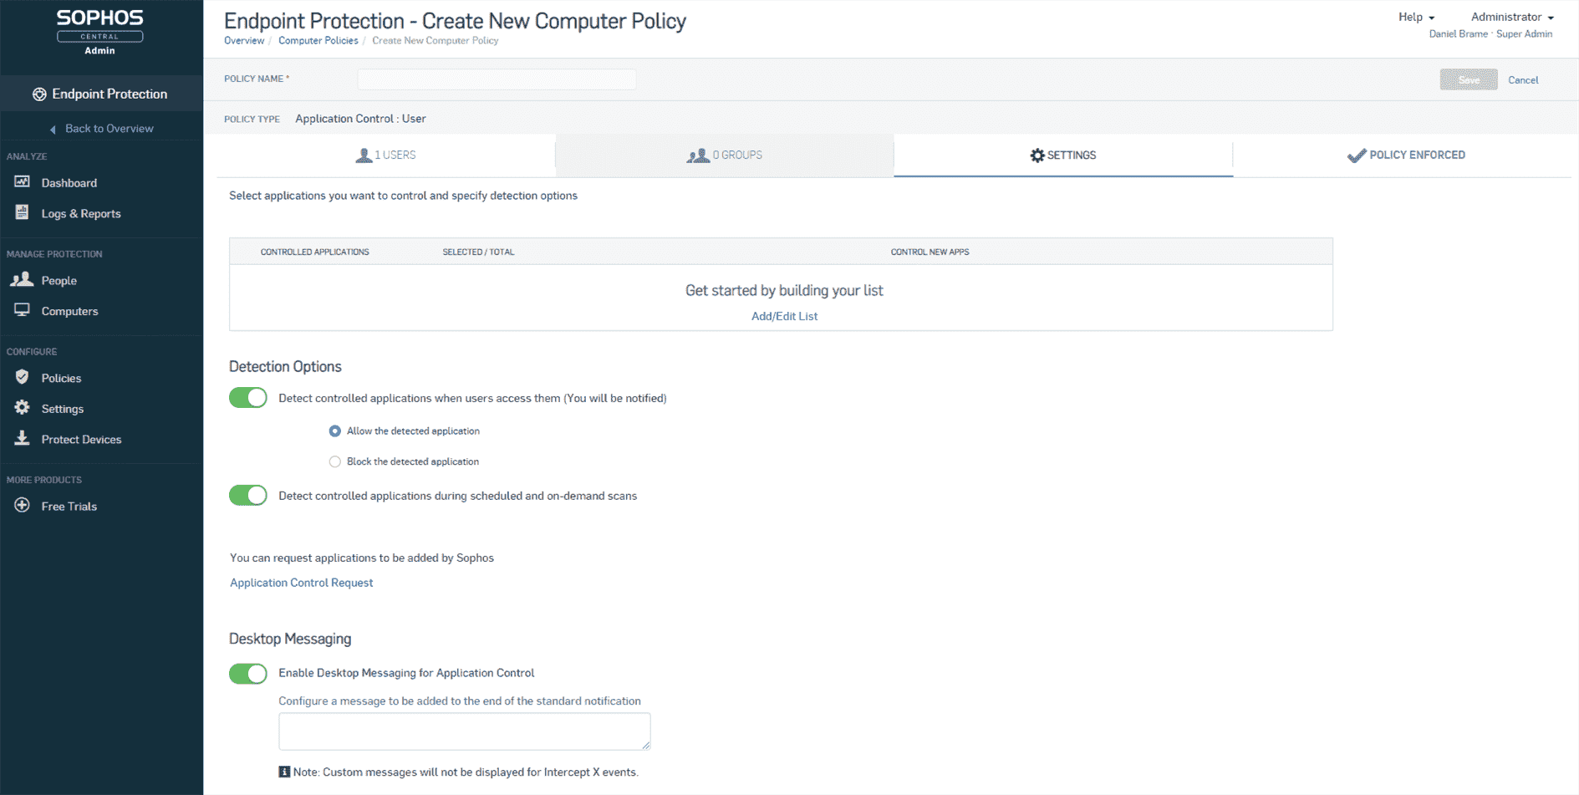
Task: Click the Sophos Central logo
Action: point(99,32)
